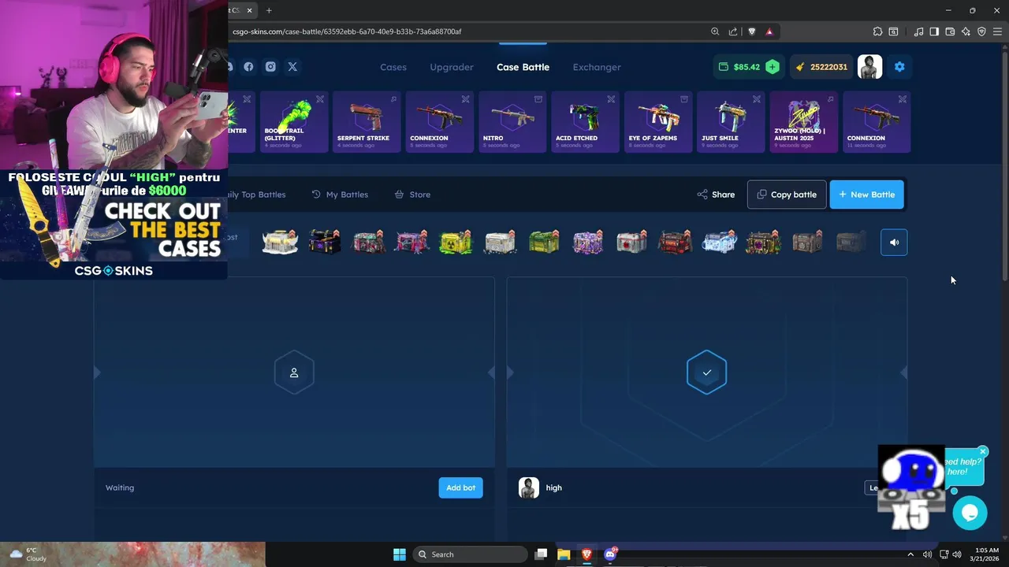Click the browser address bar URL

347,31
